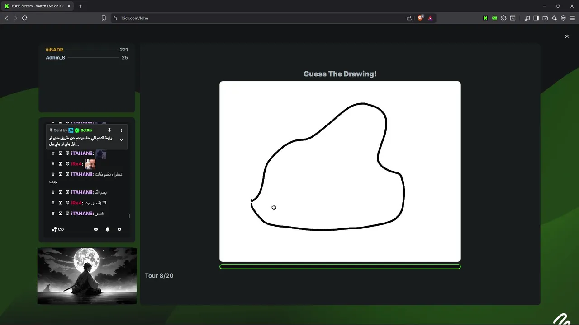Open channel points infinity icon
The height and width of the screenshot is (325, 579).
[58, 229]
